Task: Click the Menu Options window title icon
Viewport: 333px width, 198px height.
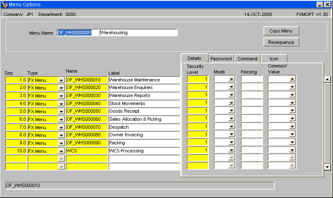Action: (x=5, y=5)
